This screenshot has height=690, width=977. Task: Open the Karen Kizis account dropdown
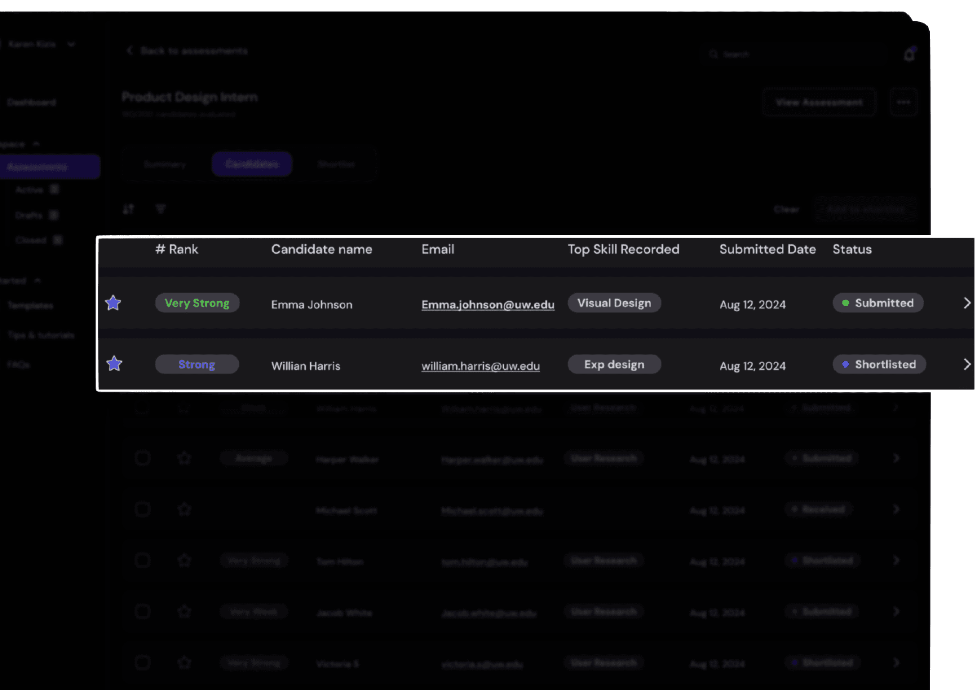[x=71, y=44]
